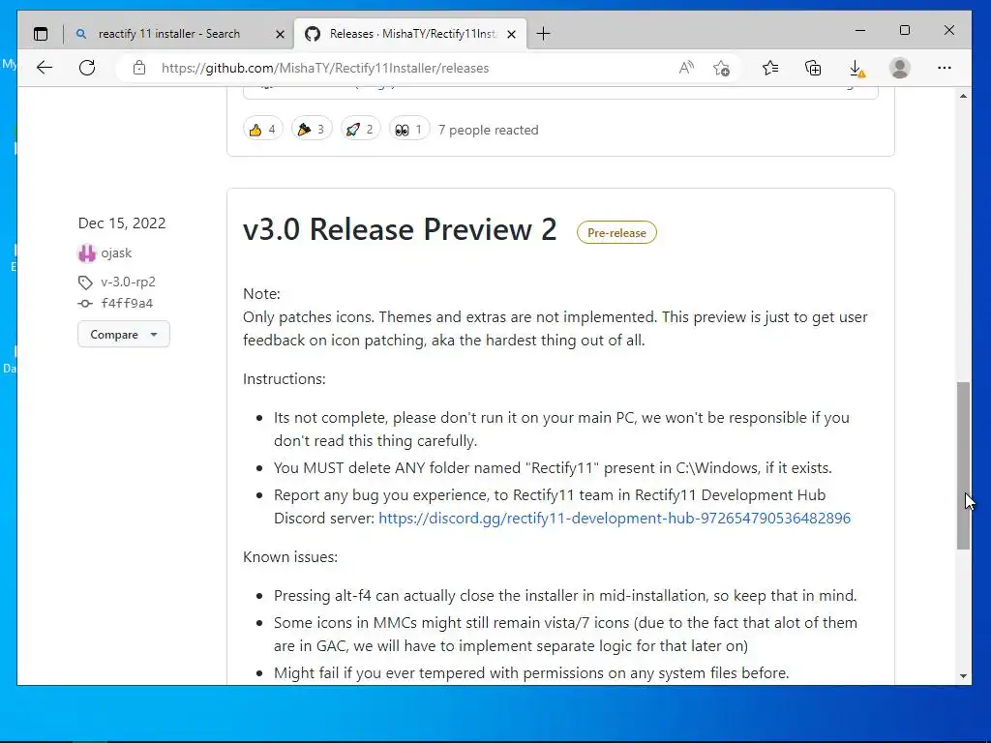Maximize the Edge browser window
Image resolution: width=991 pixels, height=743 pixels.
905,30
